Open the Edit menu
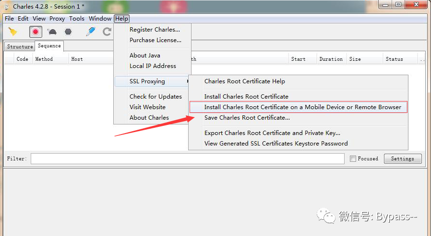 [23, 19]
